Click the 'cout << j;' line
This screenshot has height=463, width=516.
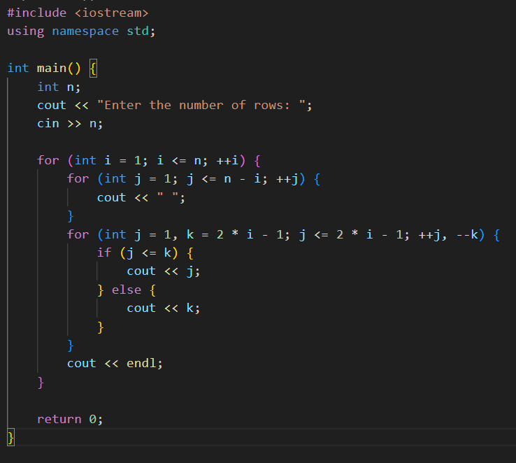164,271
